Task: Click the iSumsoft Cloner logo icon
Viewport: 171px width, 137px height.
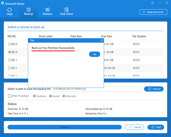Action: coord(2,2)
